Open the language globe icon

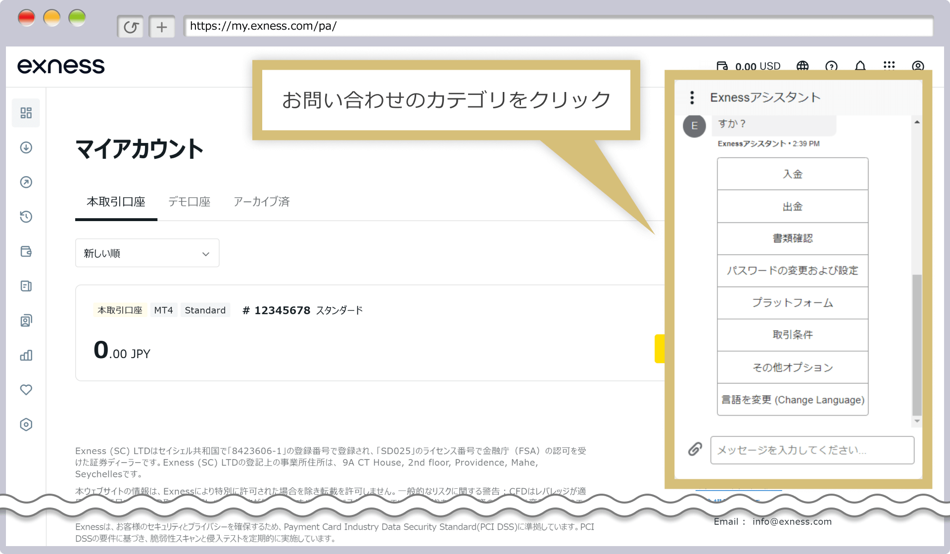[x=803, y=66]
